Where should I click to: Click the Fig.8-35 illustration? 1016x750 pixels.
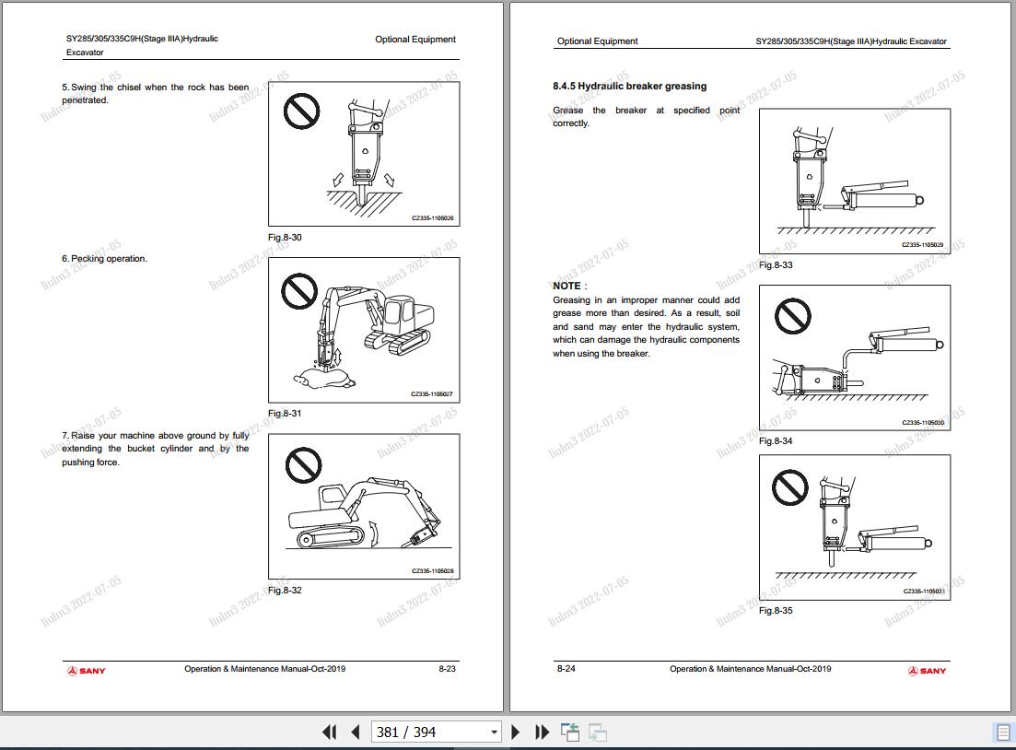855,527
